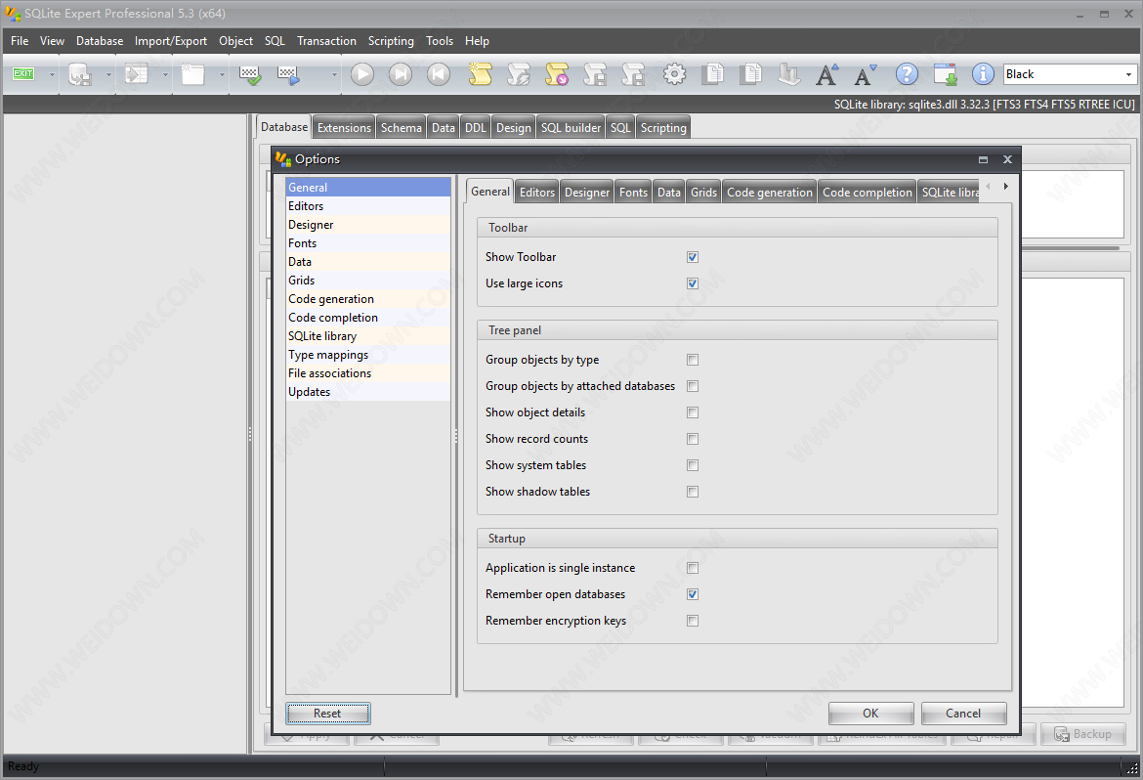Enable Application is single instance
This screenshot has width=1143, height=780.
click(x=693, y=568)
